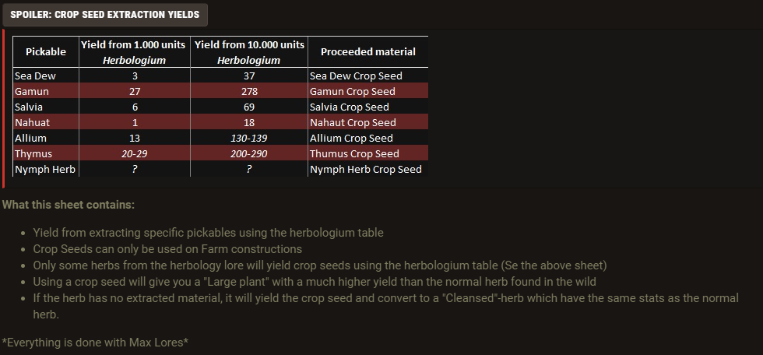Select the Allium pickable cell
The height and width of the screenshot is (355, 763).
tap(46, 138)
